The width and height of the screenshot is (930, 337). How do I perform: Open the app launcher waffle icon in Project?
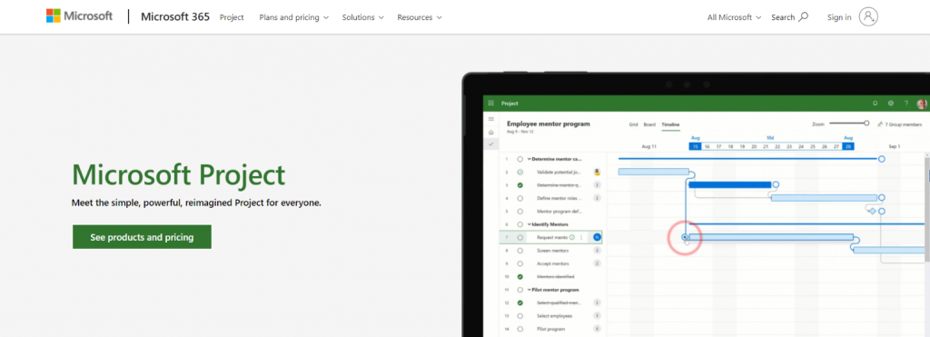tap(490, 104)
